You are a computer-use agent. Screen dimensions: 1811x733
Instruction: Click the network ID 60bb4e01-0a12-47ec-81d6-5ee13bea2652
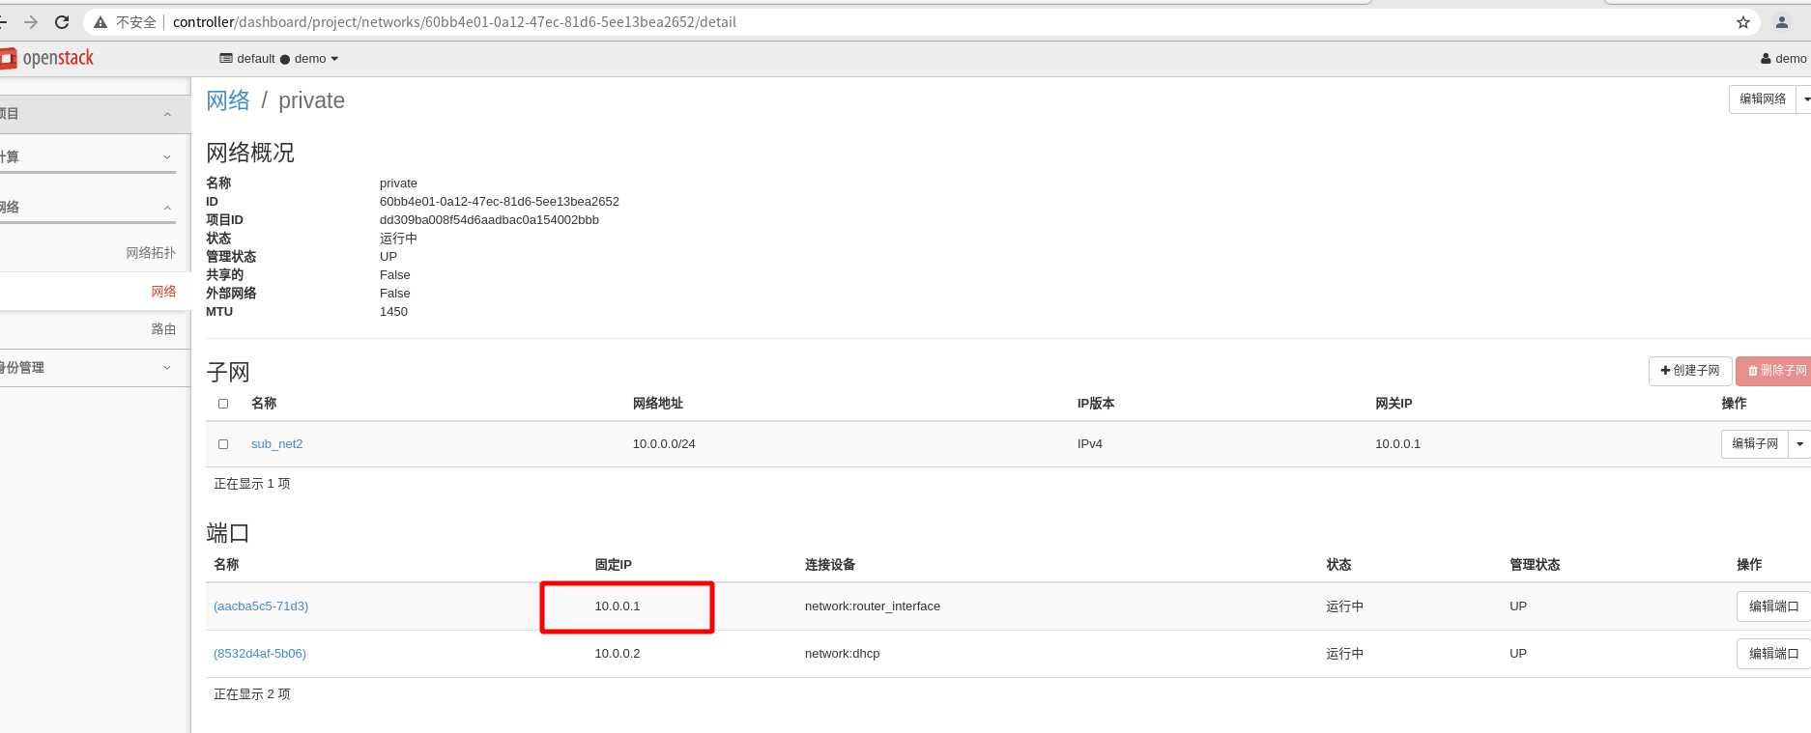(500, 202)
